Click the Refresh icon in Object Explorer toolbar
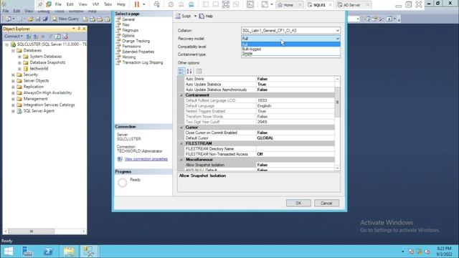Screen dimensions: 459x258 [x=57, y=37]
